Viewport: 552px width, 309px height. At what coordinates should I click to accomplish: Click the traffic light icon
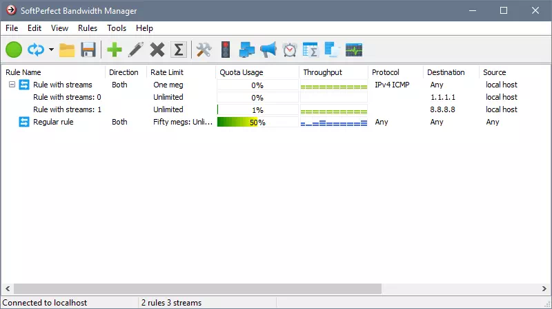coord(226,50)
